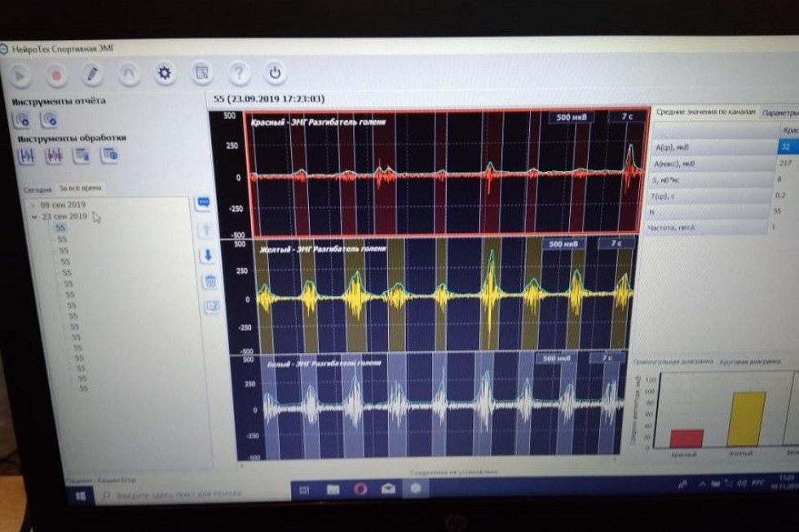
Task: Click the pencil edit icon
Action: click(92, 74)
